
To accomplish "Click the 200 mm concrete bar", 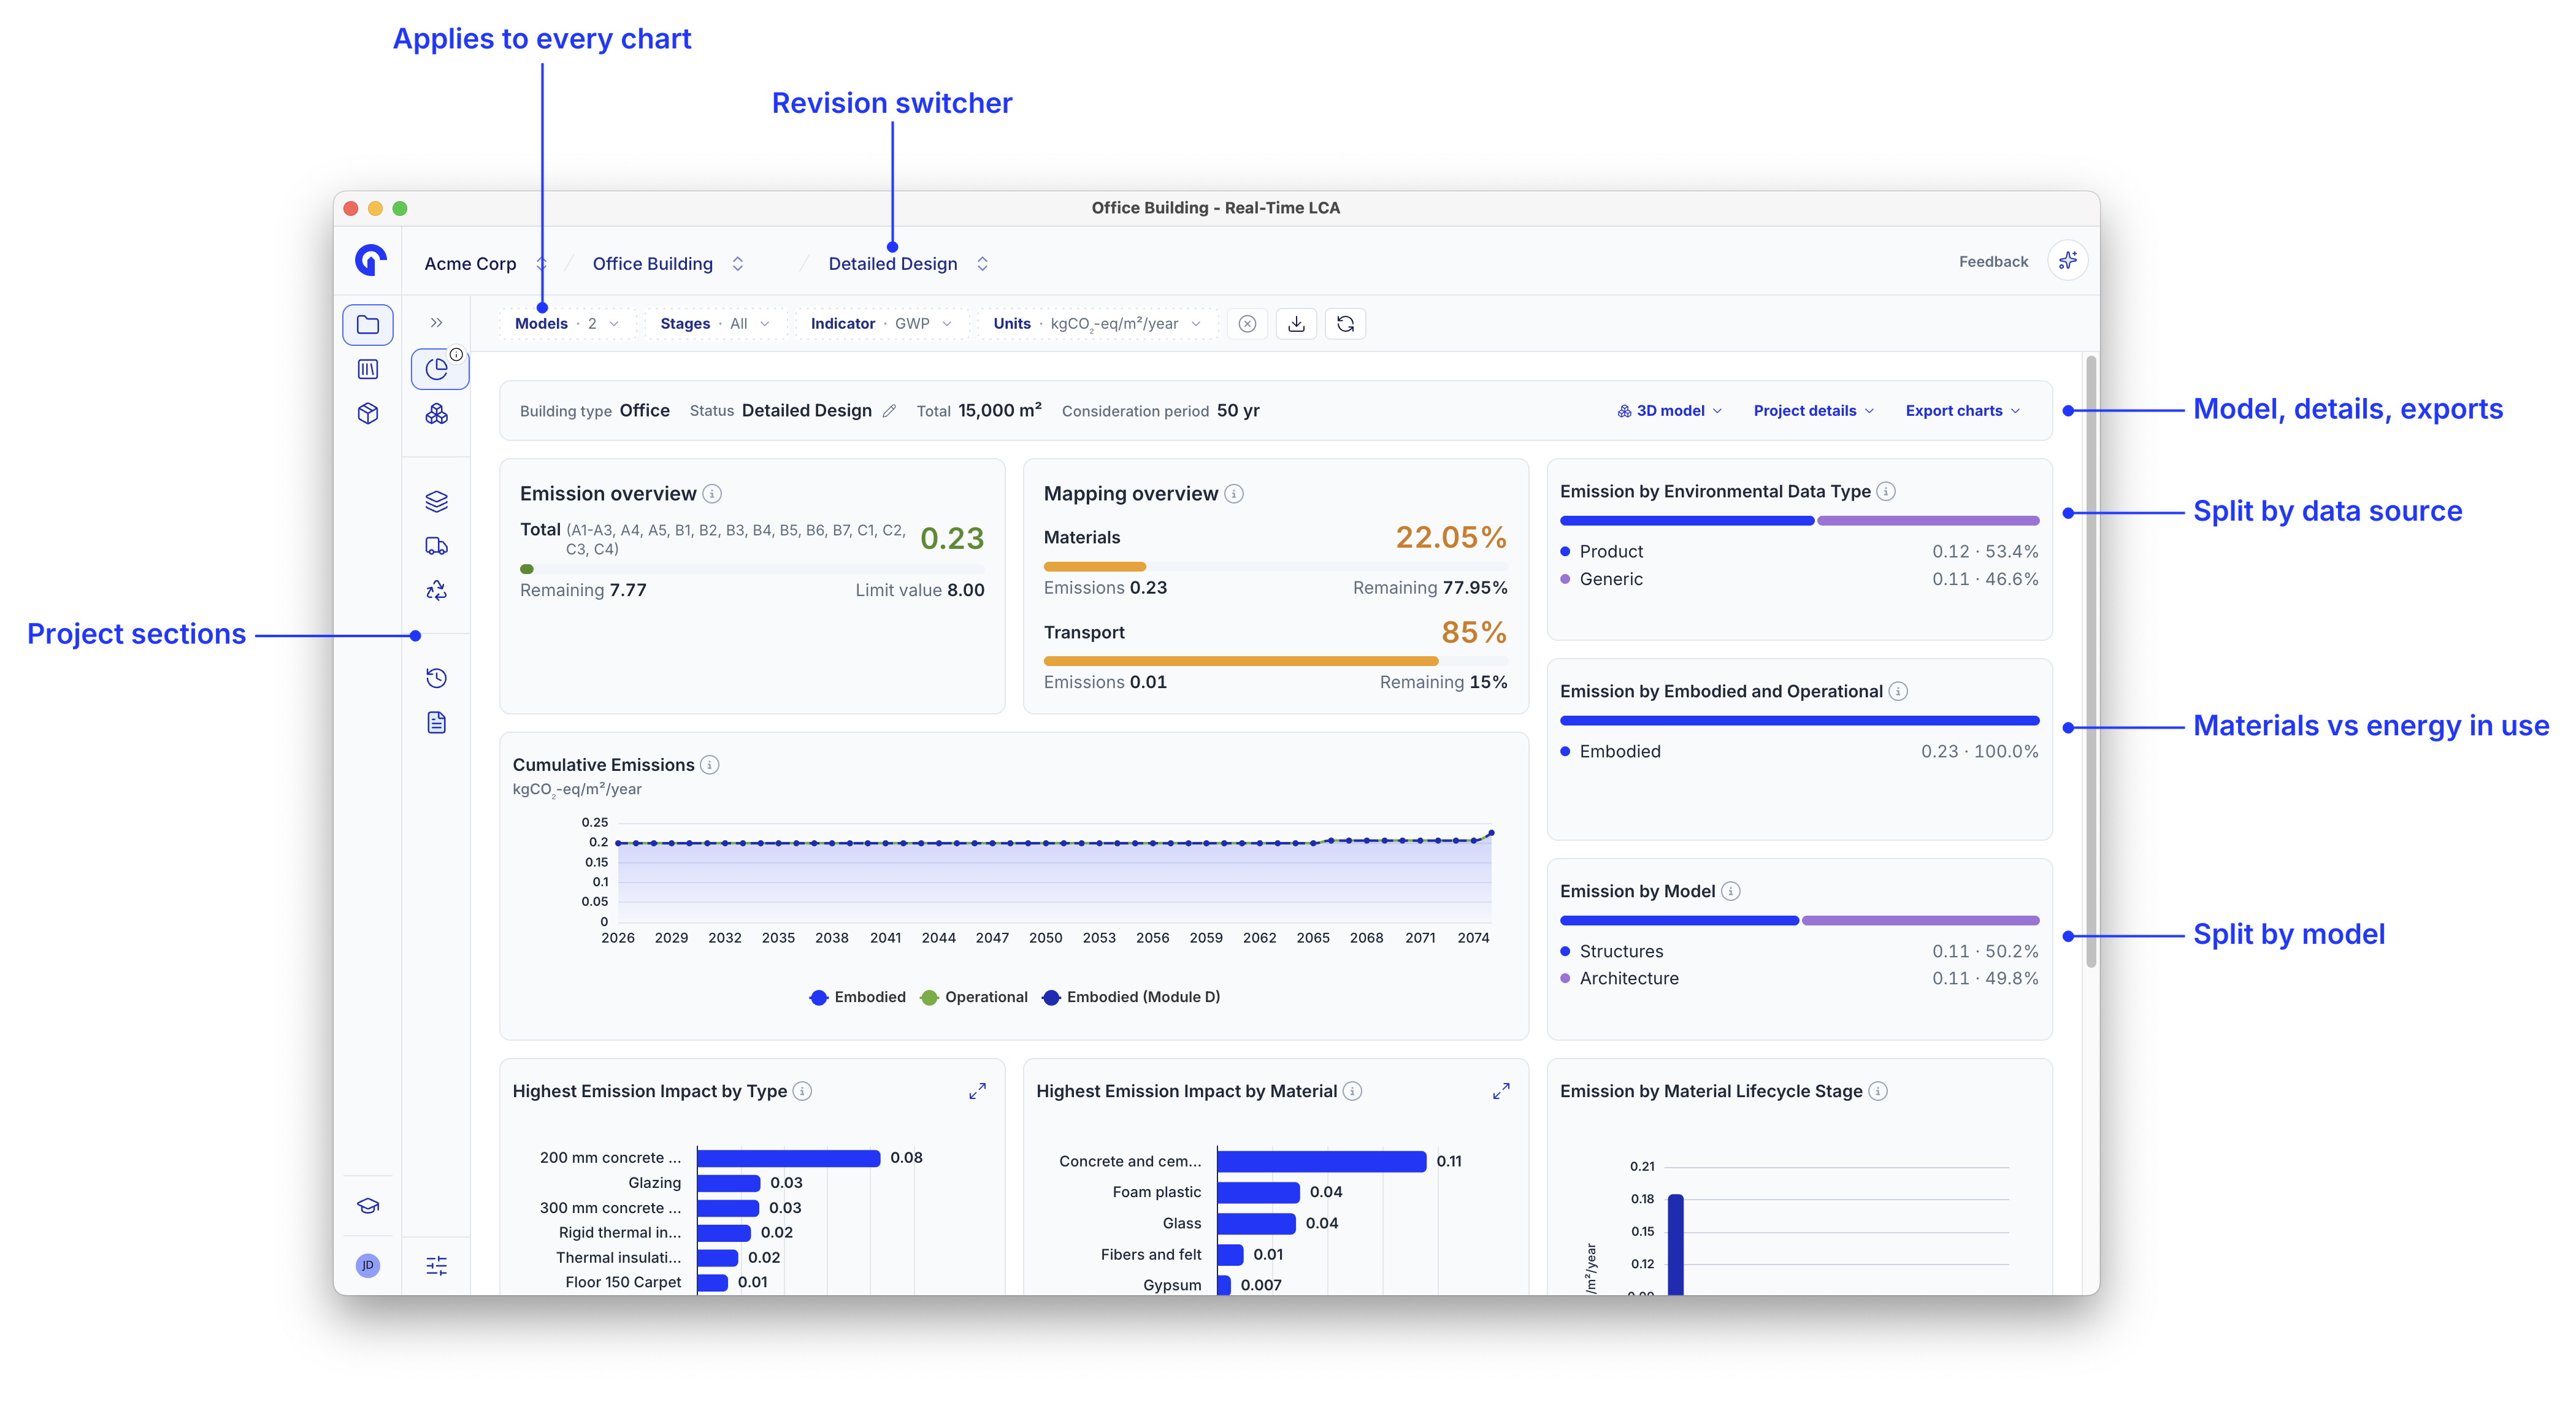I will [x=788, y=1158].
